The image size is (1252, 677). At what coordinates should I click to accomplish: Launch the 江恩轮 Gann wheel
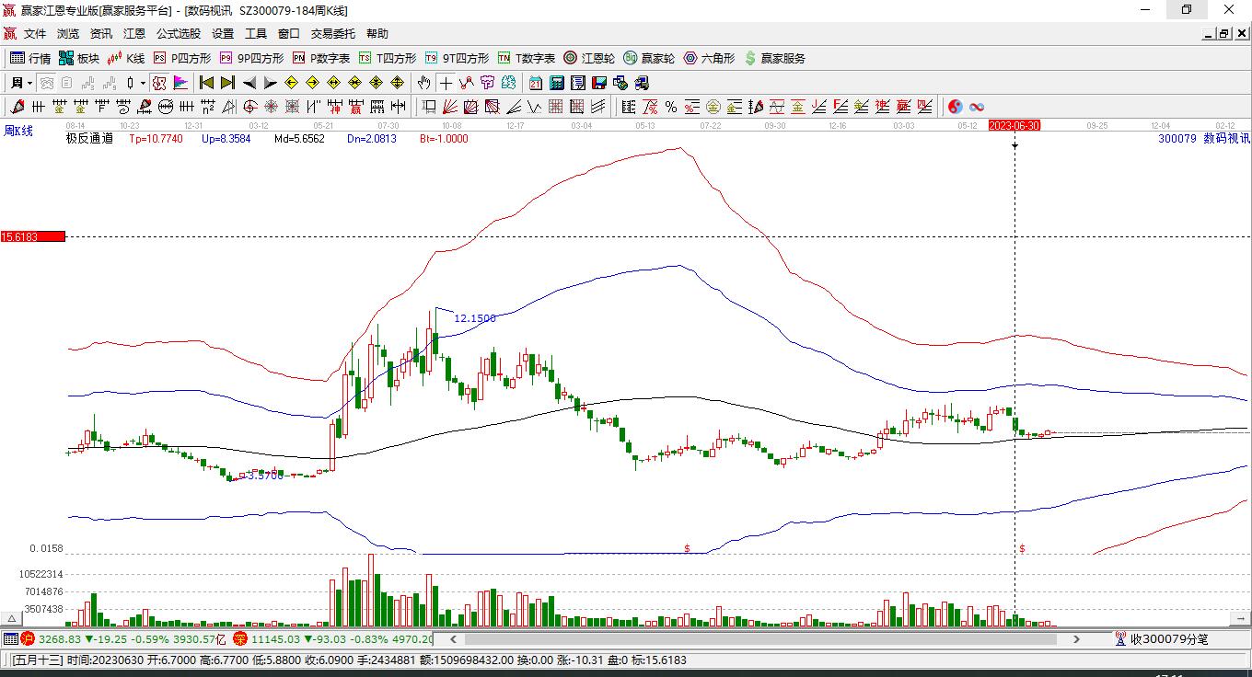pyautogui.click(x=589, y=58)
